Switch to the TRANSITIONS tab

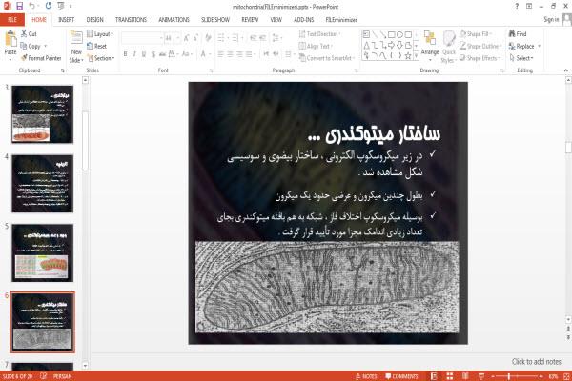131,20
